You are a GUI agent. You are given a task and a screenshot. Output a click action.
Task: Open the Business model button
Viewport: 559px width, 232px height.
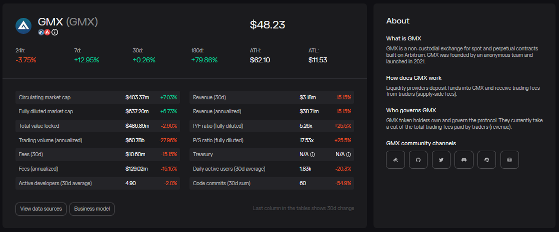[x=92, y=209]
